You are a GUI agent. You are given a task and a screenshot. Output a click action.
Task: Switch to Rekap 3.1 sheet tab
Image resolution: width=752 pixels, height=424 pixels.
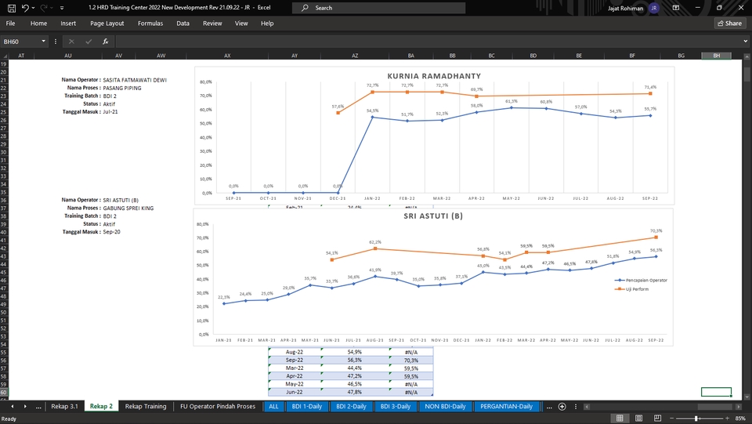pos(64,406)
